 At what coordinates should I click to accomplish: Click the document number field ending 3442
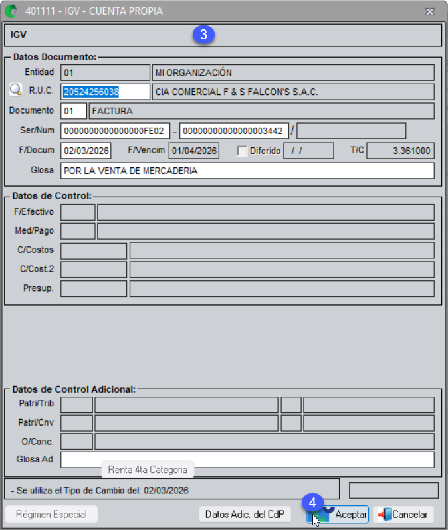[234, 131]
